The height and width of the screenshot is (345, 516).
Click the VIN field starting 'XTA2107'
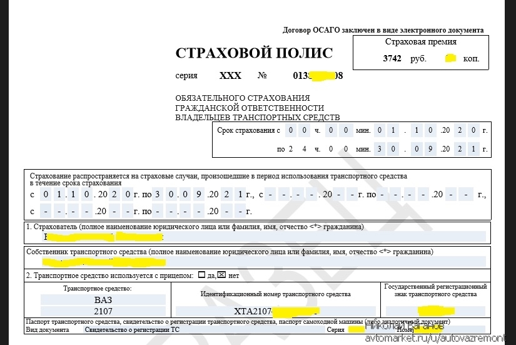click(276, 311)
